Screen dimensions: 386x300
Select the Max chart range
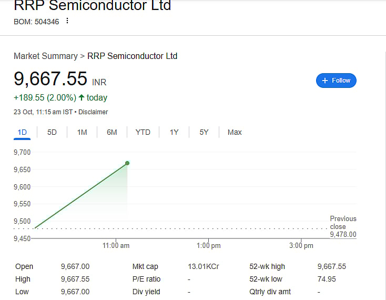[235, 132]
